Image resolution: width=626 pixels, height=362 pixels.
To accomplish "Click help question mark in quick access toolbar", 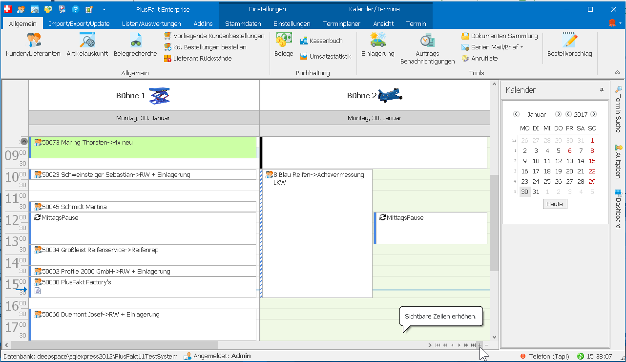I will (75, 9).
